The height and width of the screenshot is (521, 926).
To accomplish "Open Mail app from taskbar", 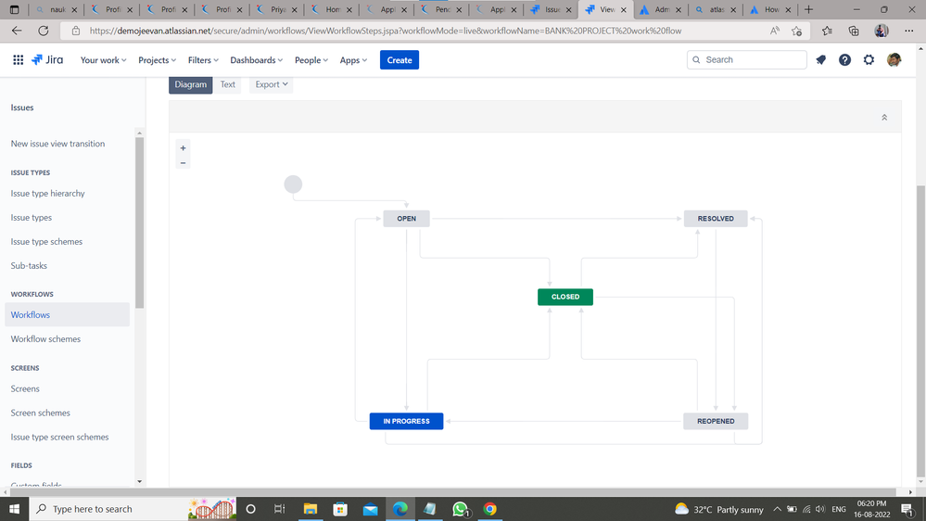I will tap(370, 509).
